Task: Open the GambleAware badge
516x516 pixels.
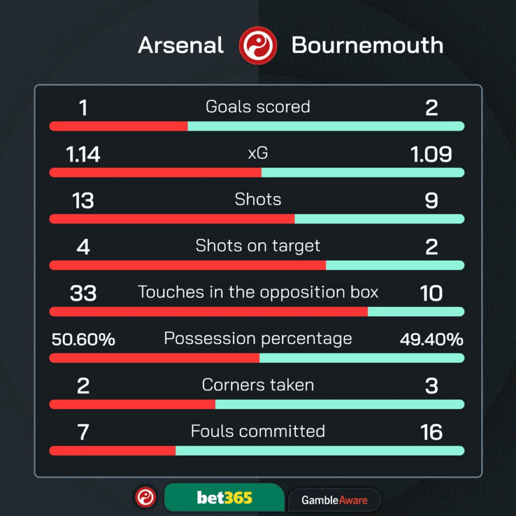Action: 334,500
